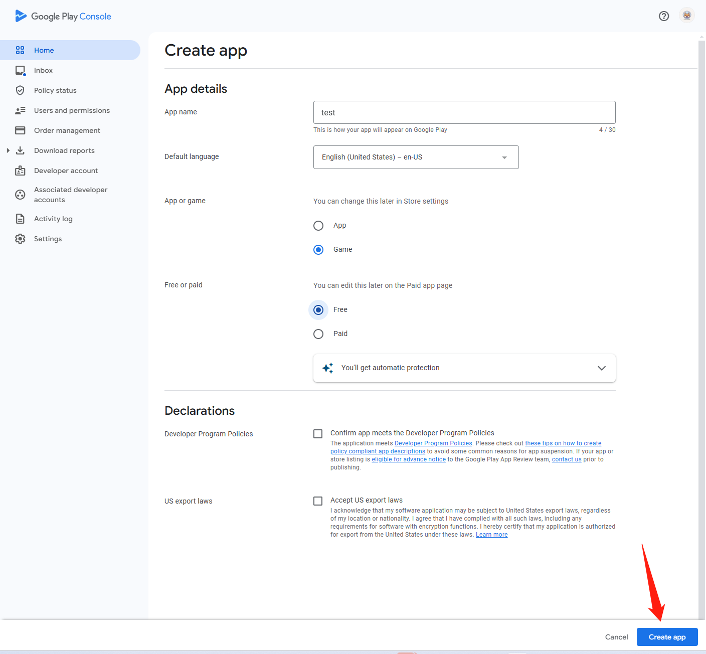The height and width of the screenshot is (654, 706).
Task: Accept the US export laws declaration
Action: click(x=318, y=501)
